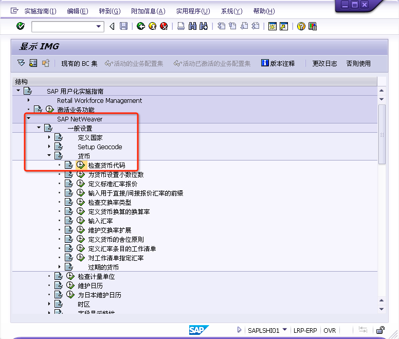Click the Save diskette icon
This screenshot has width=399, height=339.
coord(124,26)
